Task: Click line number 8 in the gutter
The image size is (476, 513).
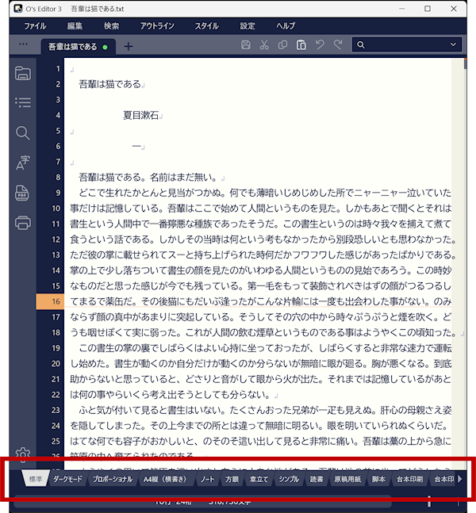Action: point(58,178)
